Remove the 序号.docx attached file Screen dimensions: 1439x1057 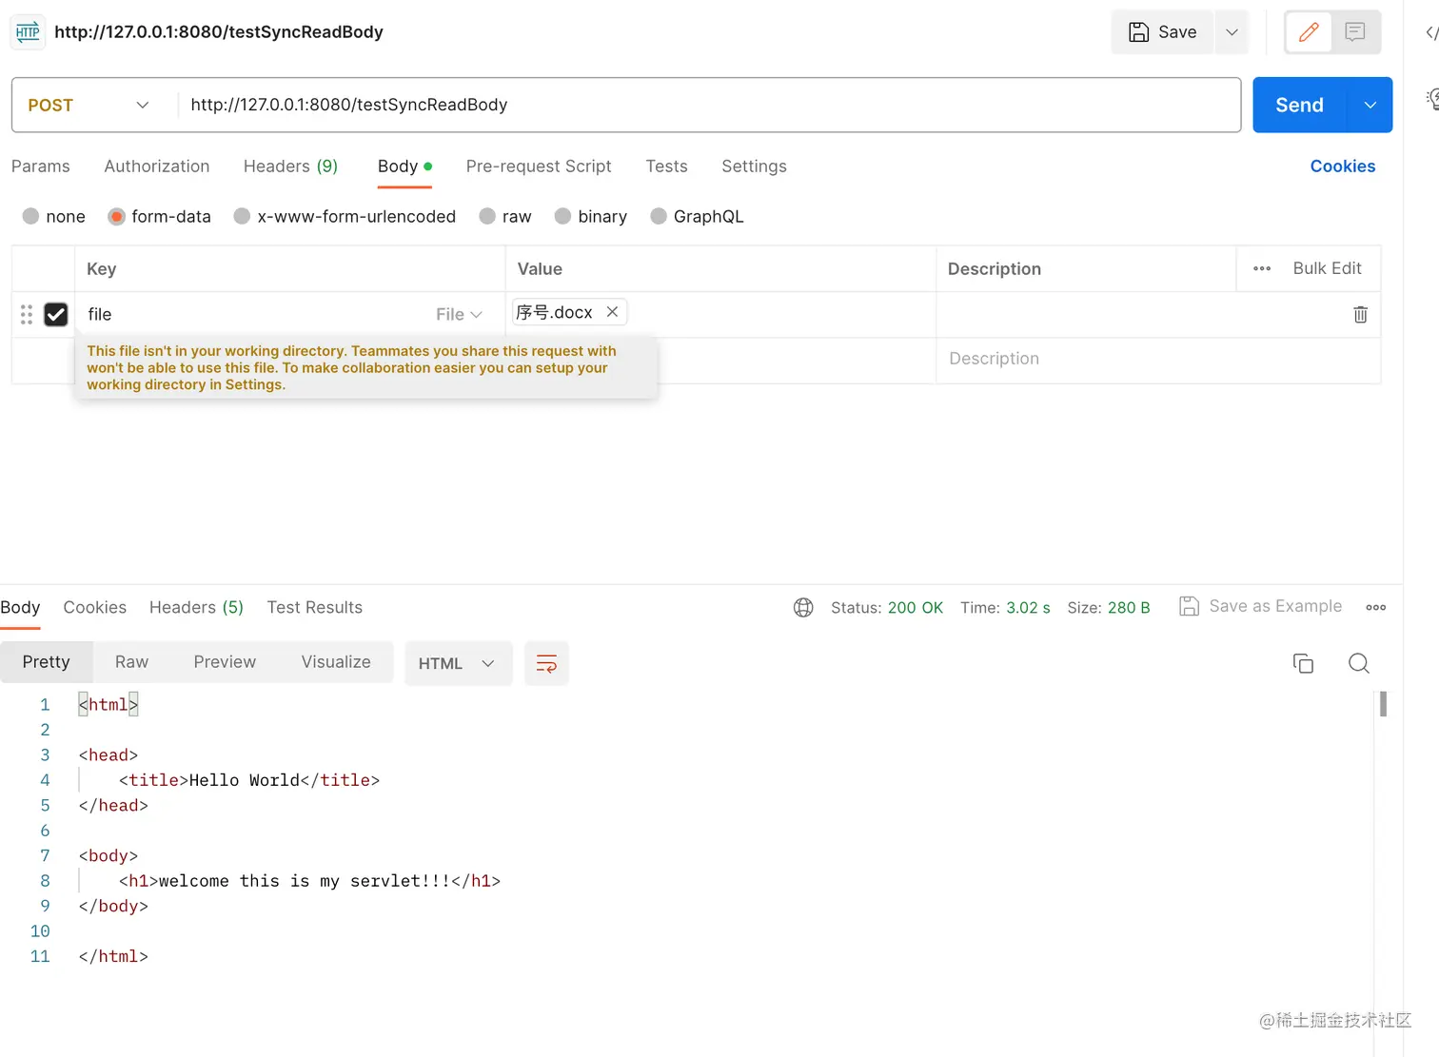point(612,312)
